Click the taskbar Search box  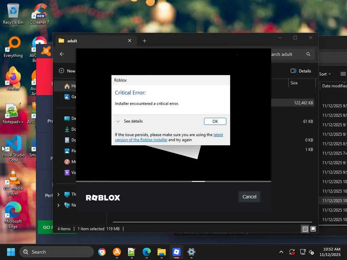(57, 252)
